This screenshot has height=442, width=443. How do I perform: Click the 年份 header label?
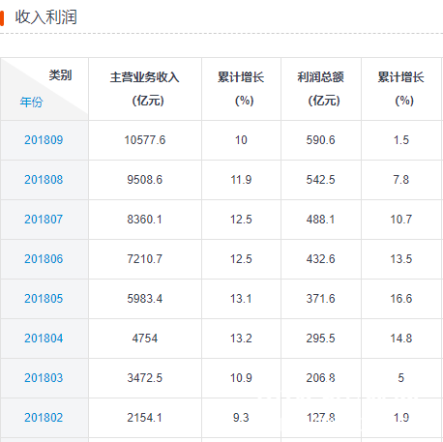[31, 102]
